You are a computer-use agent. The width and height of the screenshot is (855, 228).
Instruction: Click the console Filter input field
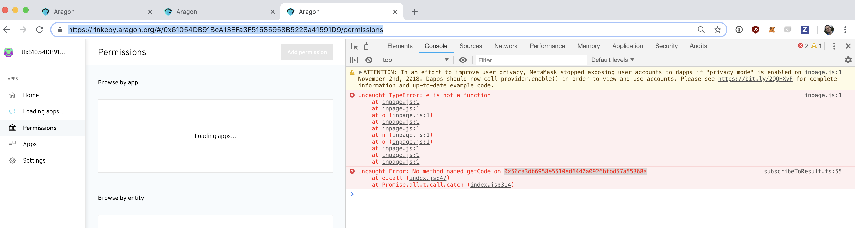point(531,60)
